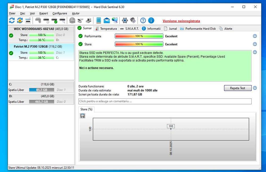
Task: Open Configuration with the gear icon
Action: [125, 20]
